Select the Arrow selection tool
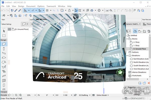The image size is (151, 100). click(x=4, y=31)
